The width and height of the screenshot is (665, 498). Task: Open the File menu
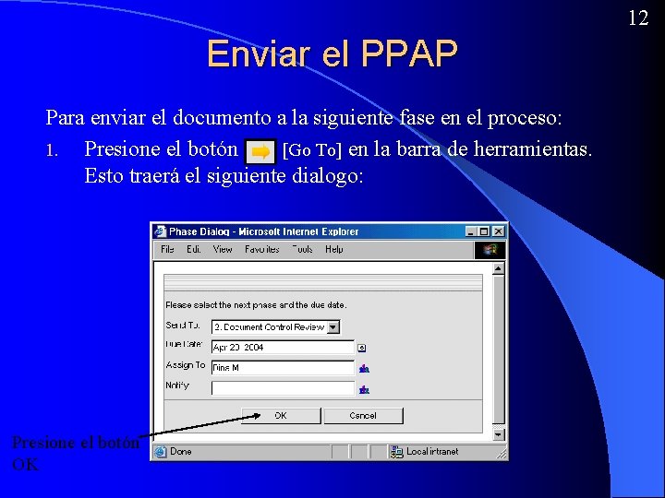(x=167, y=249)
